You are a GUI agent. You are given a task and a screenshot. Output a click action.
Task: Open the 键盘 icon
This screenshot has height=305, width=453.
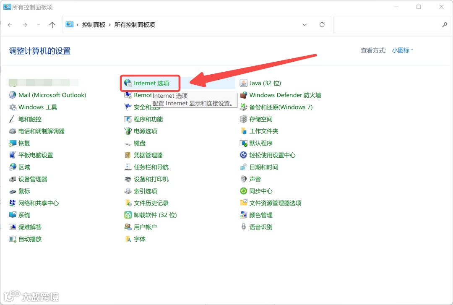(x=128, y=143)
